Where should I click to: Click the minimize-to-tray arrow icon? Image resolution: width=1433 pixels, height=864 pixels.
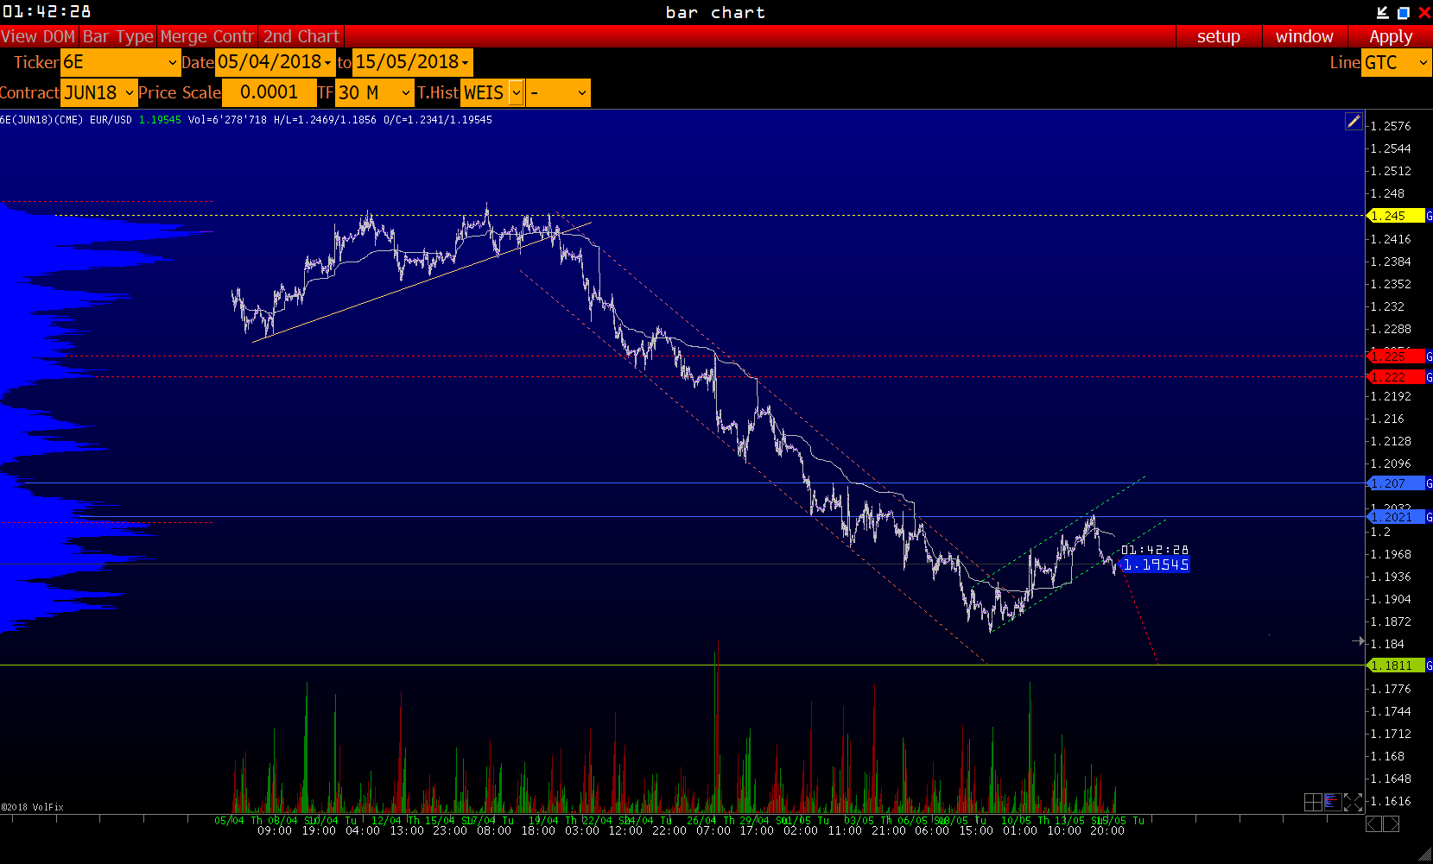tap(1383, 12)
